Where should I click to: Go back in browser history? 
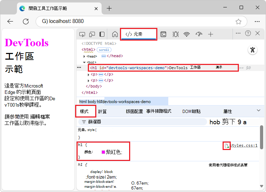coord(10,22)
